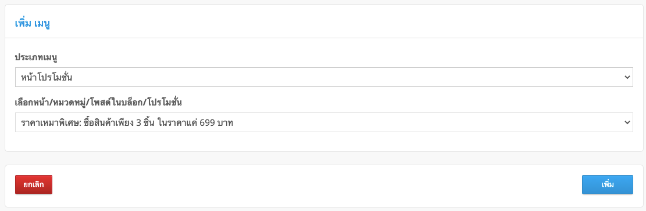Click the word เมนู in panel title
Image resolution: width=646 pixels, height=211 pixels.
[42, 23]
